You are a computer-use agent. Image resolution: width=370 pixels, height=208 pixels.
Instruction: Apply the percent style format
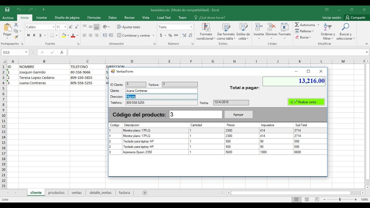(170, 35)
